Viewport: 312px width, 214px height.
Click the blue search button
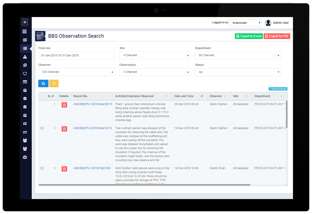click(x=43, y=83)
